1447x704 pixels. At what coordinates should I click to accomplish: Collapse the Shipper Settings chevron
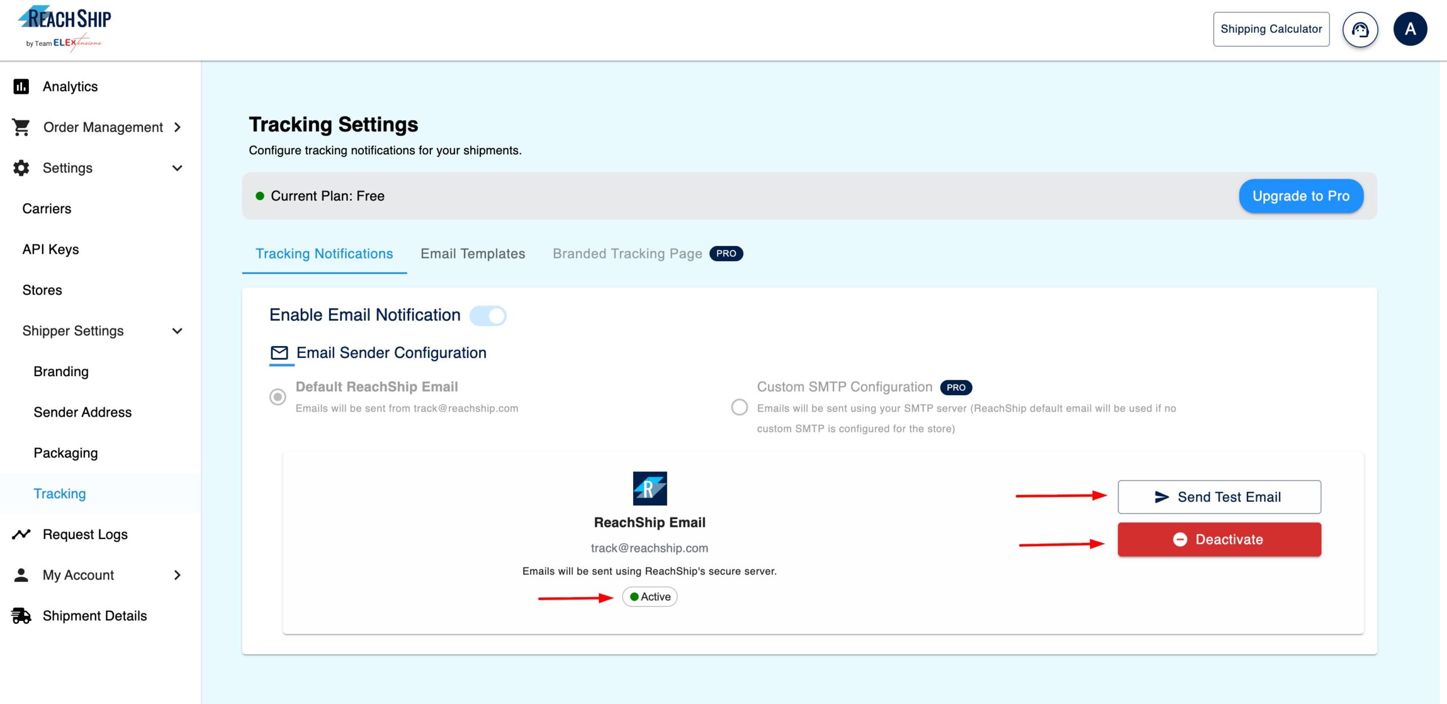click(x=177, y=331)
